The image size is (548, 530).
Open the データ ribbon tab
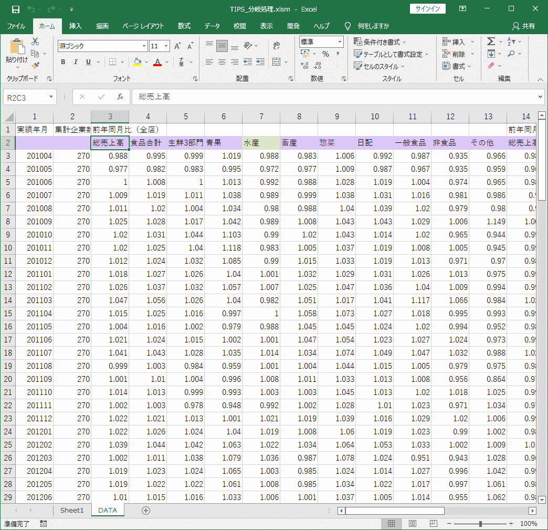[212, 26]
